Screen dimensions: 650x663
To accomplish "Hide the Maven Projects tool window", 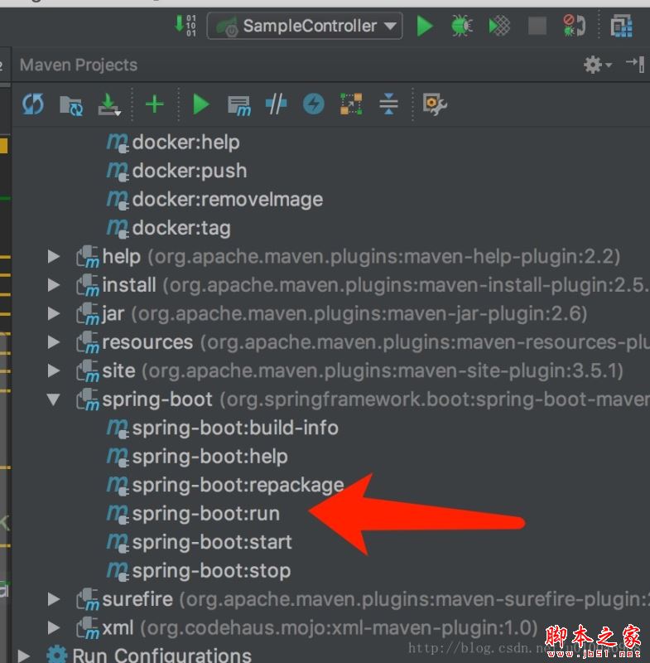I will (x=635, y=65).
